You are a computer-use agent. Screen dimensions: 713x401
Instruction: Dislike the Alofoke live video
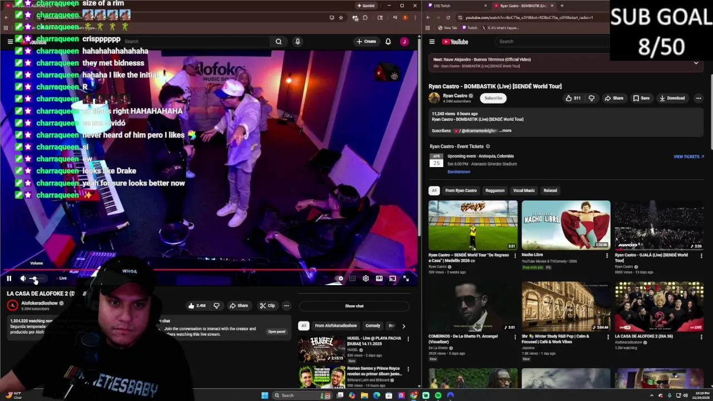(217, 305)
